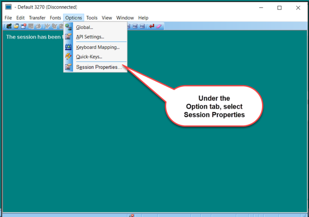The image size is (309, 217).
Task: Click the Quick-Keys lightning pencil icon
Action: (x=68, y=57)
